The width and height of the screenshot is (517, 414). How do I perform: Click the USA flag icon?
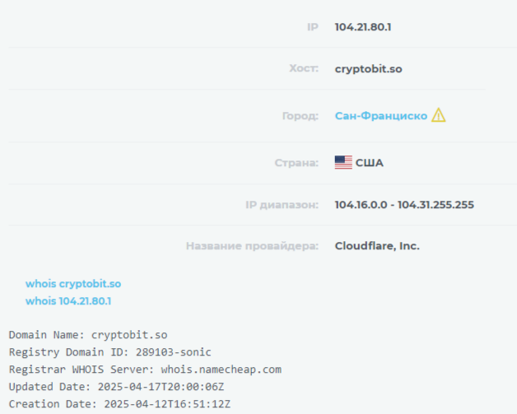point(343,162)
